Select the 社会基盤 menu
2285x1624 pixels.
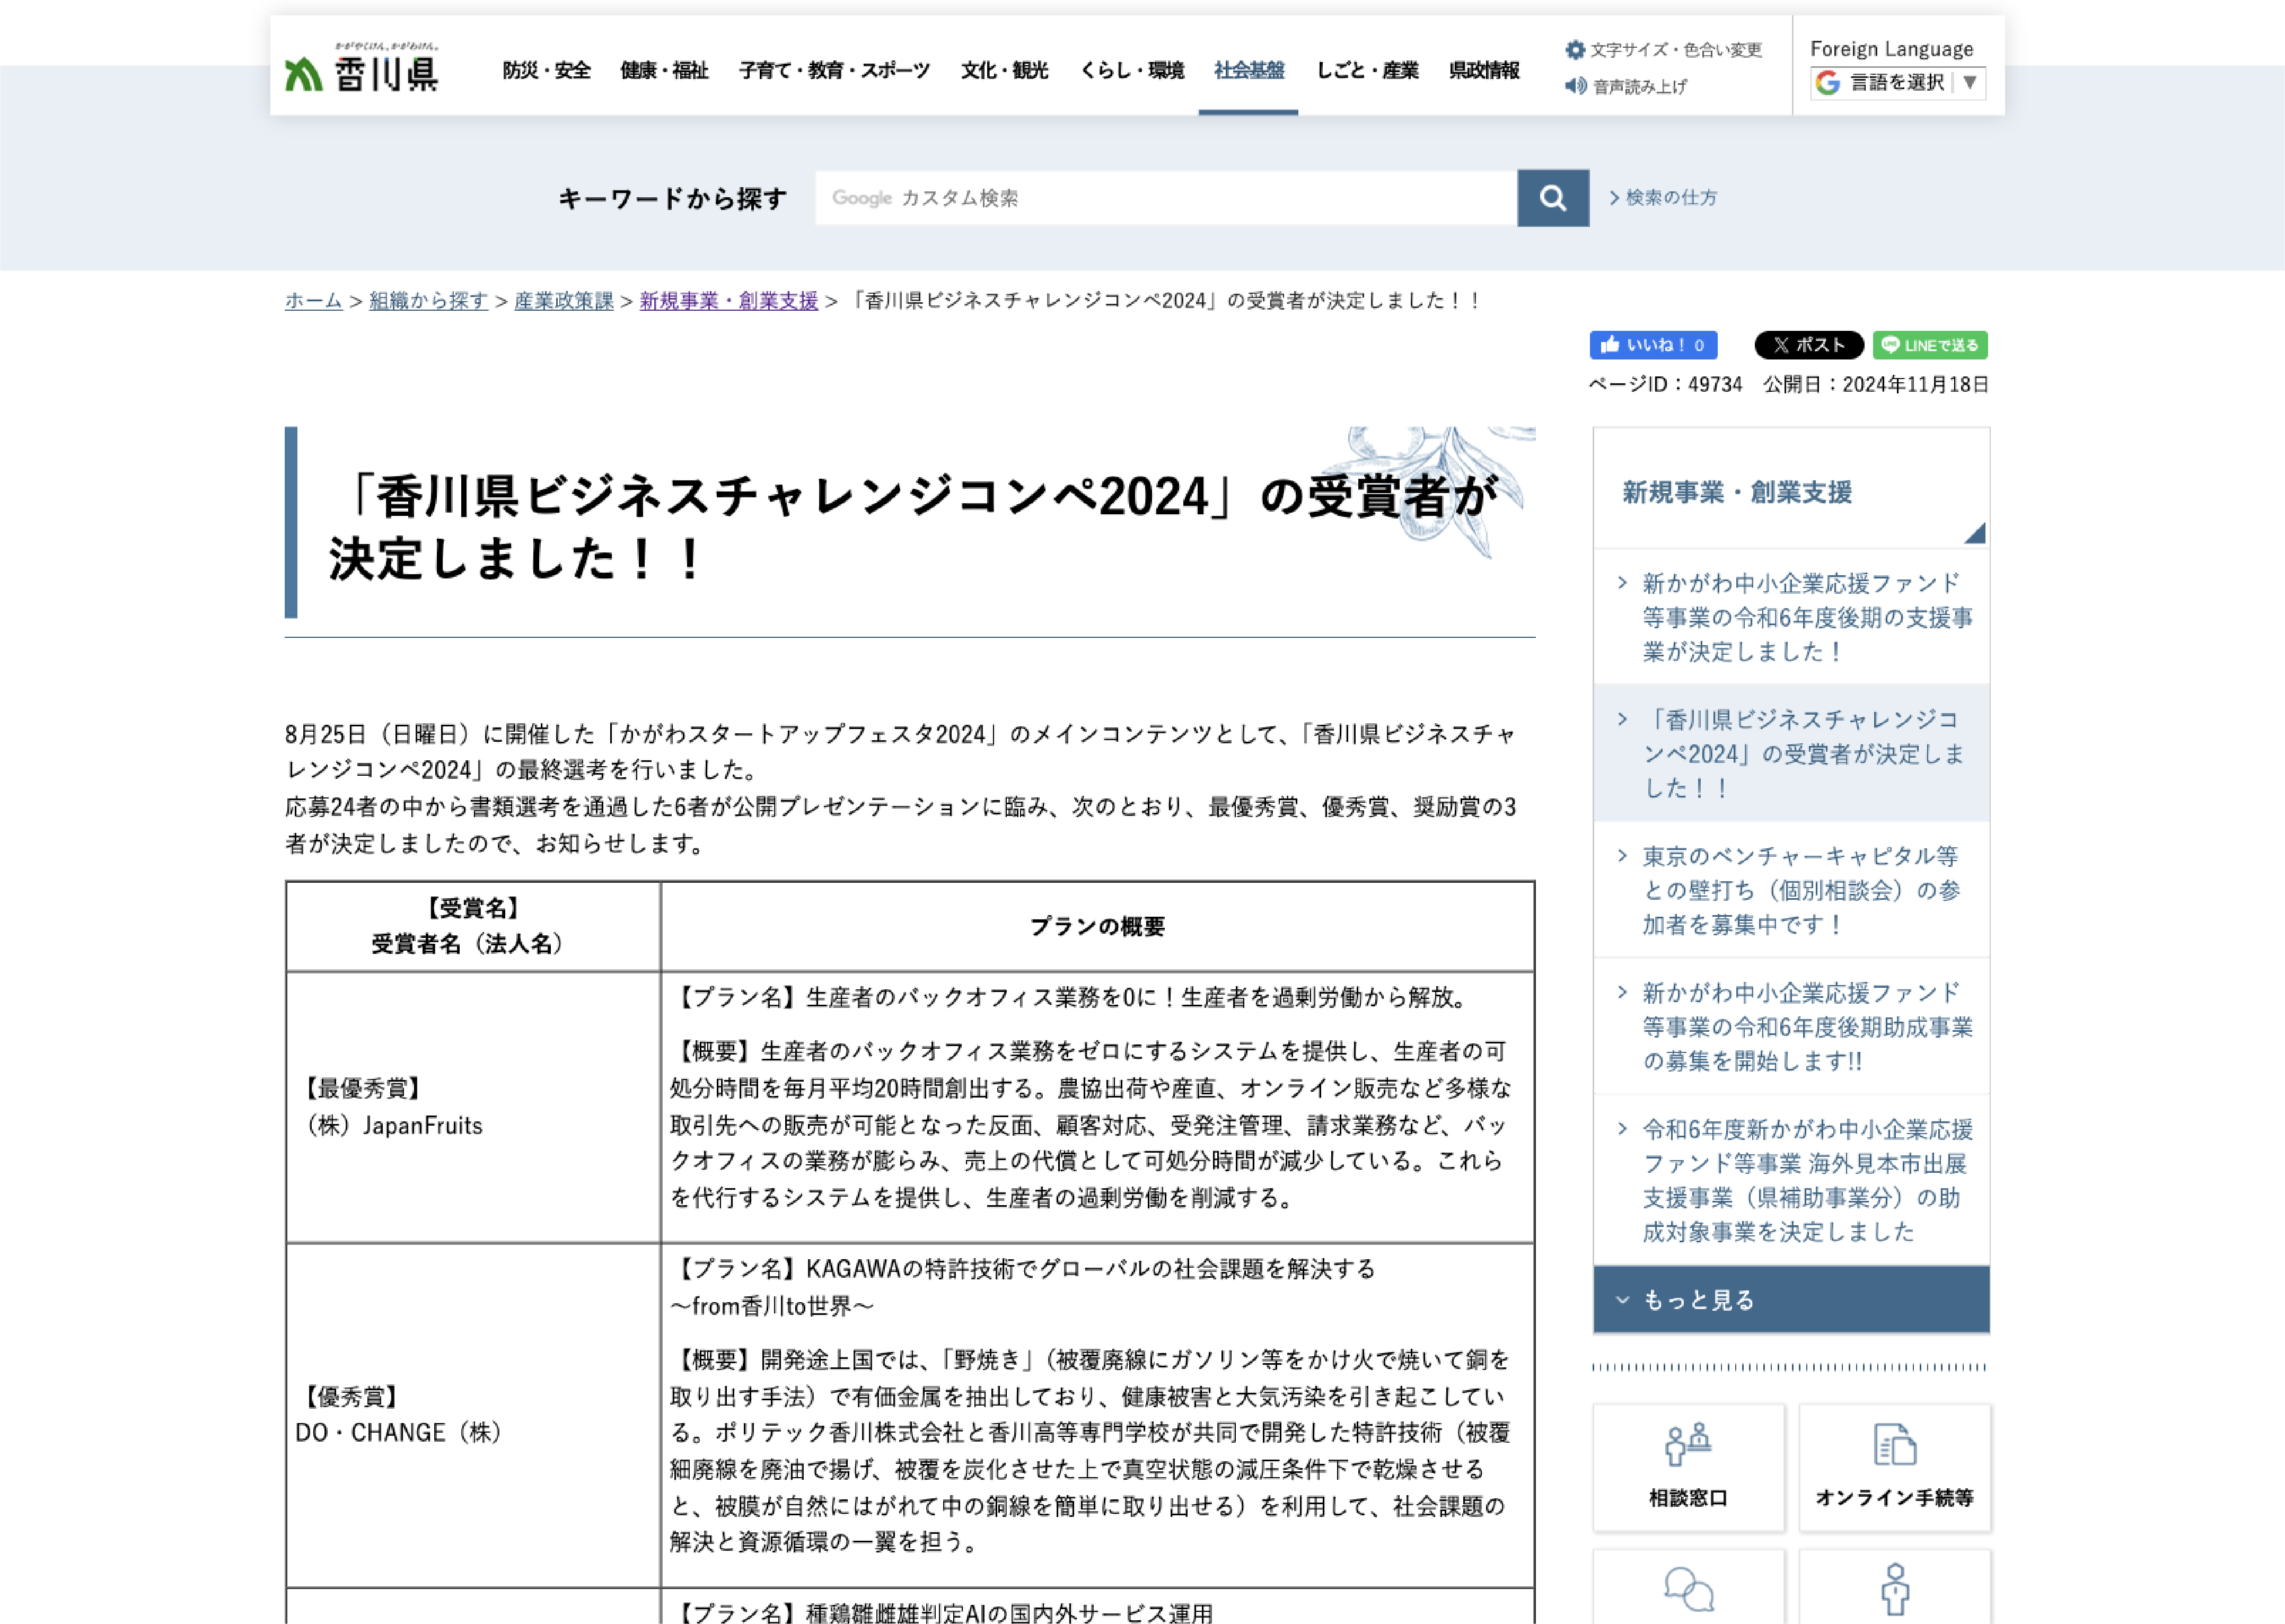pos(1248,70)
